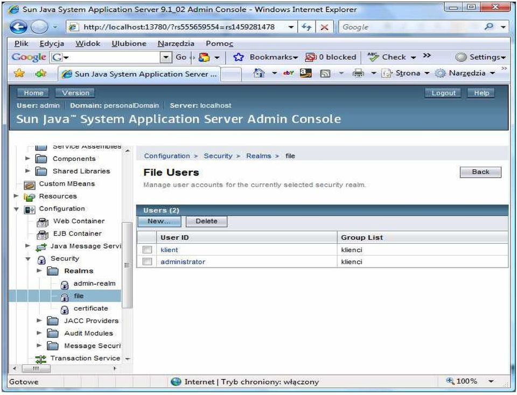The height and width of the screenshot is (395, 517).
Task: Click the RSS feeds icon
Action: click(x=325, y=74)
